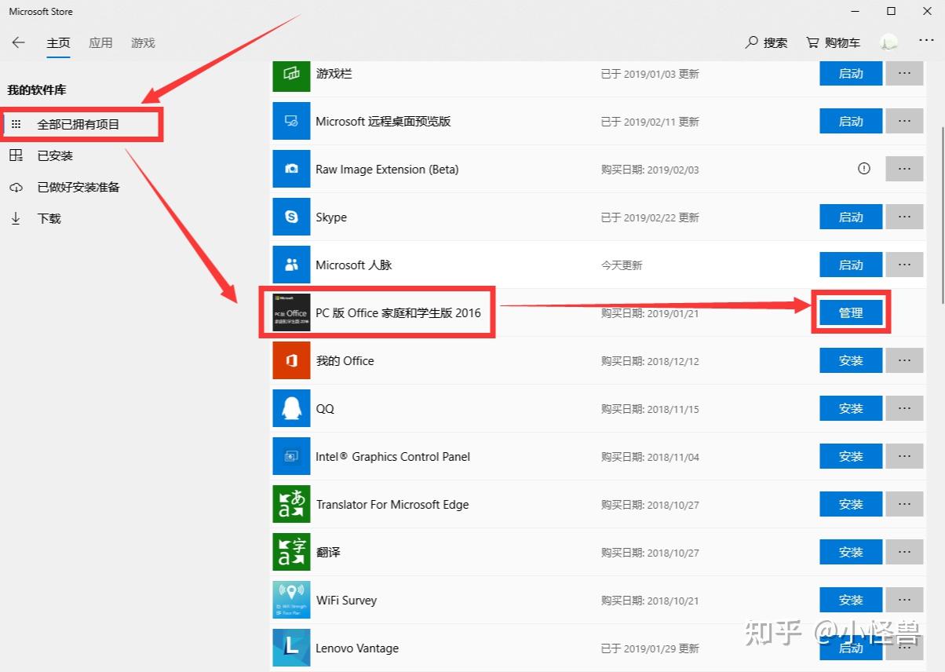This screenshot has width=945, height=672.
Task: Click the Intel Graphics Control Panel icon
Action: click(292, 457)
